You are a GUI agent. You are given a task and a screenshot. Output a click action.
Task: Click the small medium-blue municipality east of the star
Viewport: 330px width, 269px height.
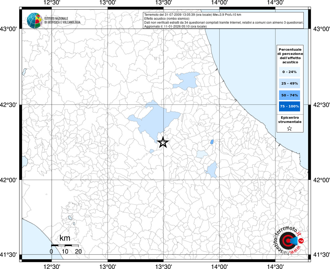[212, 142]
